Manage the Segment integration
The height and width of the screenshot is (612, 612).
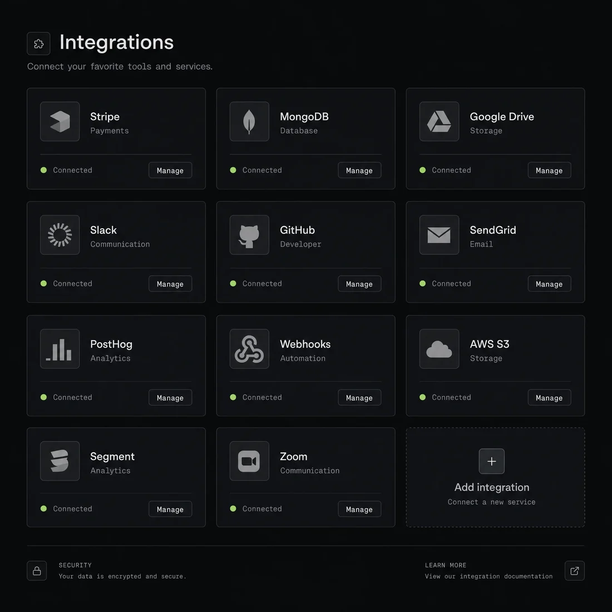pyautogui.click(x=170, y=509)
